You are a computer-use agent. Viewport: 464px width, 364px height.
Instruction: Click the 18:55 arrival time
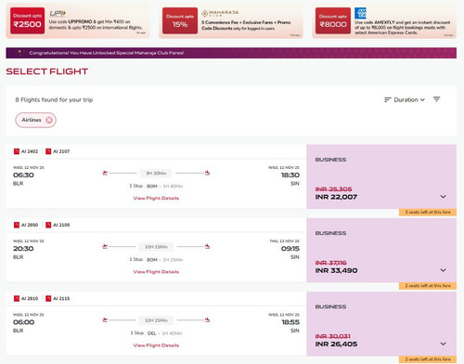(x=290, y=322)
